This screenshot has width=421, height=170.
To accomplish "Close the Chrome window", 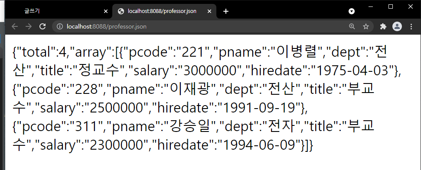I will tap(411, 6).
